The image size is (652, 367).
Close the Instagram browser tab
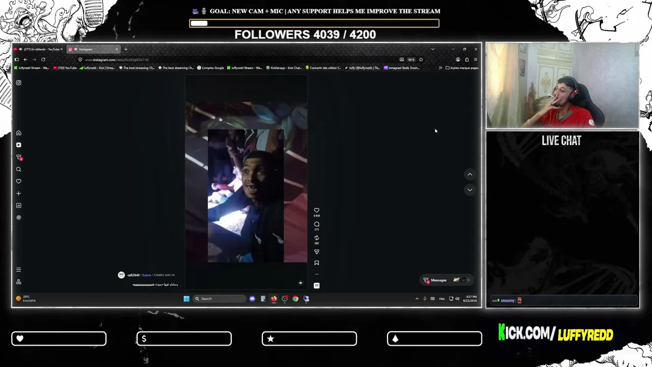coord(117,49)
